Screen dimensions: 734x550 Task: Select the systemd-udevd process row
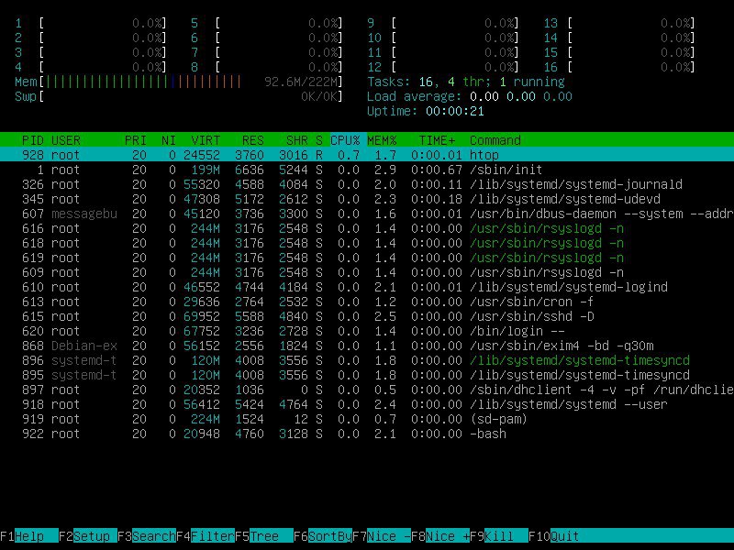tap(367, 199)
